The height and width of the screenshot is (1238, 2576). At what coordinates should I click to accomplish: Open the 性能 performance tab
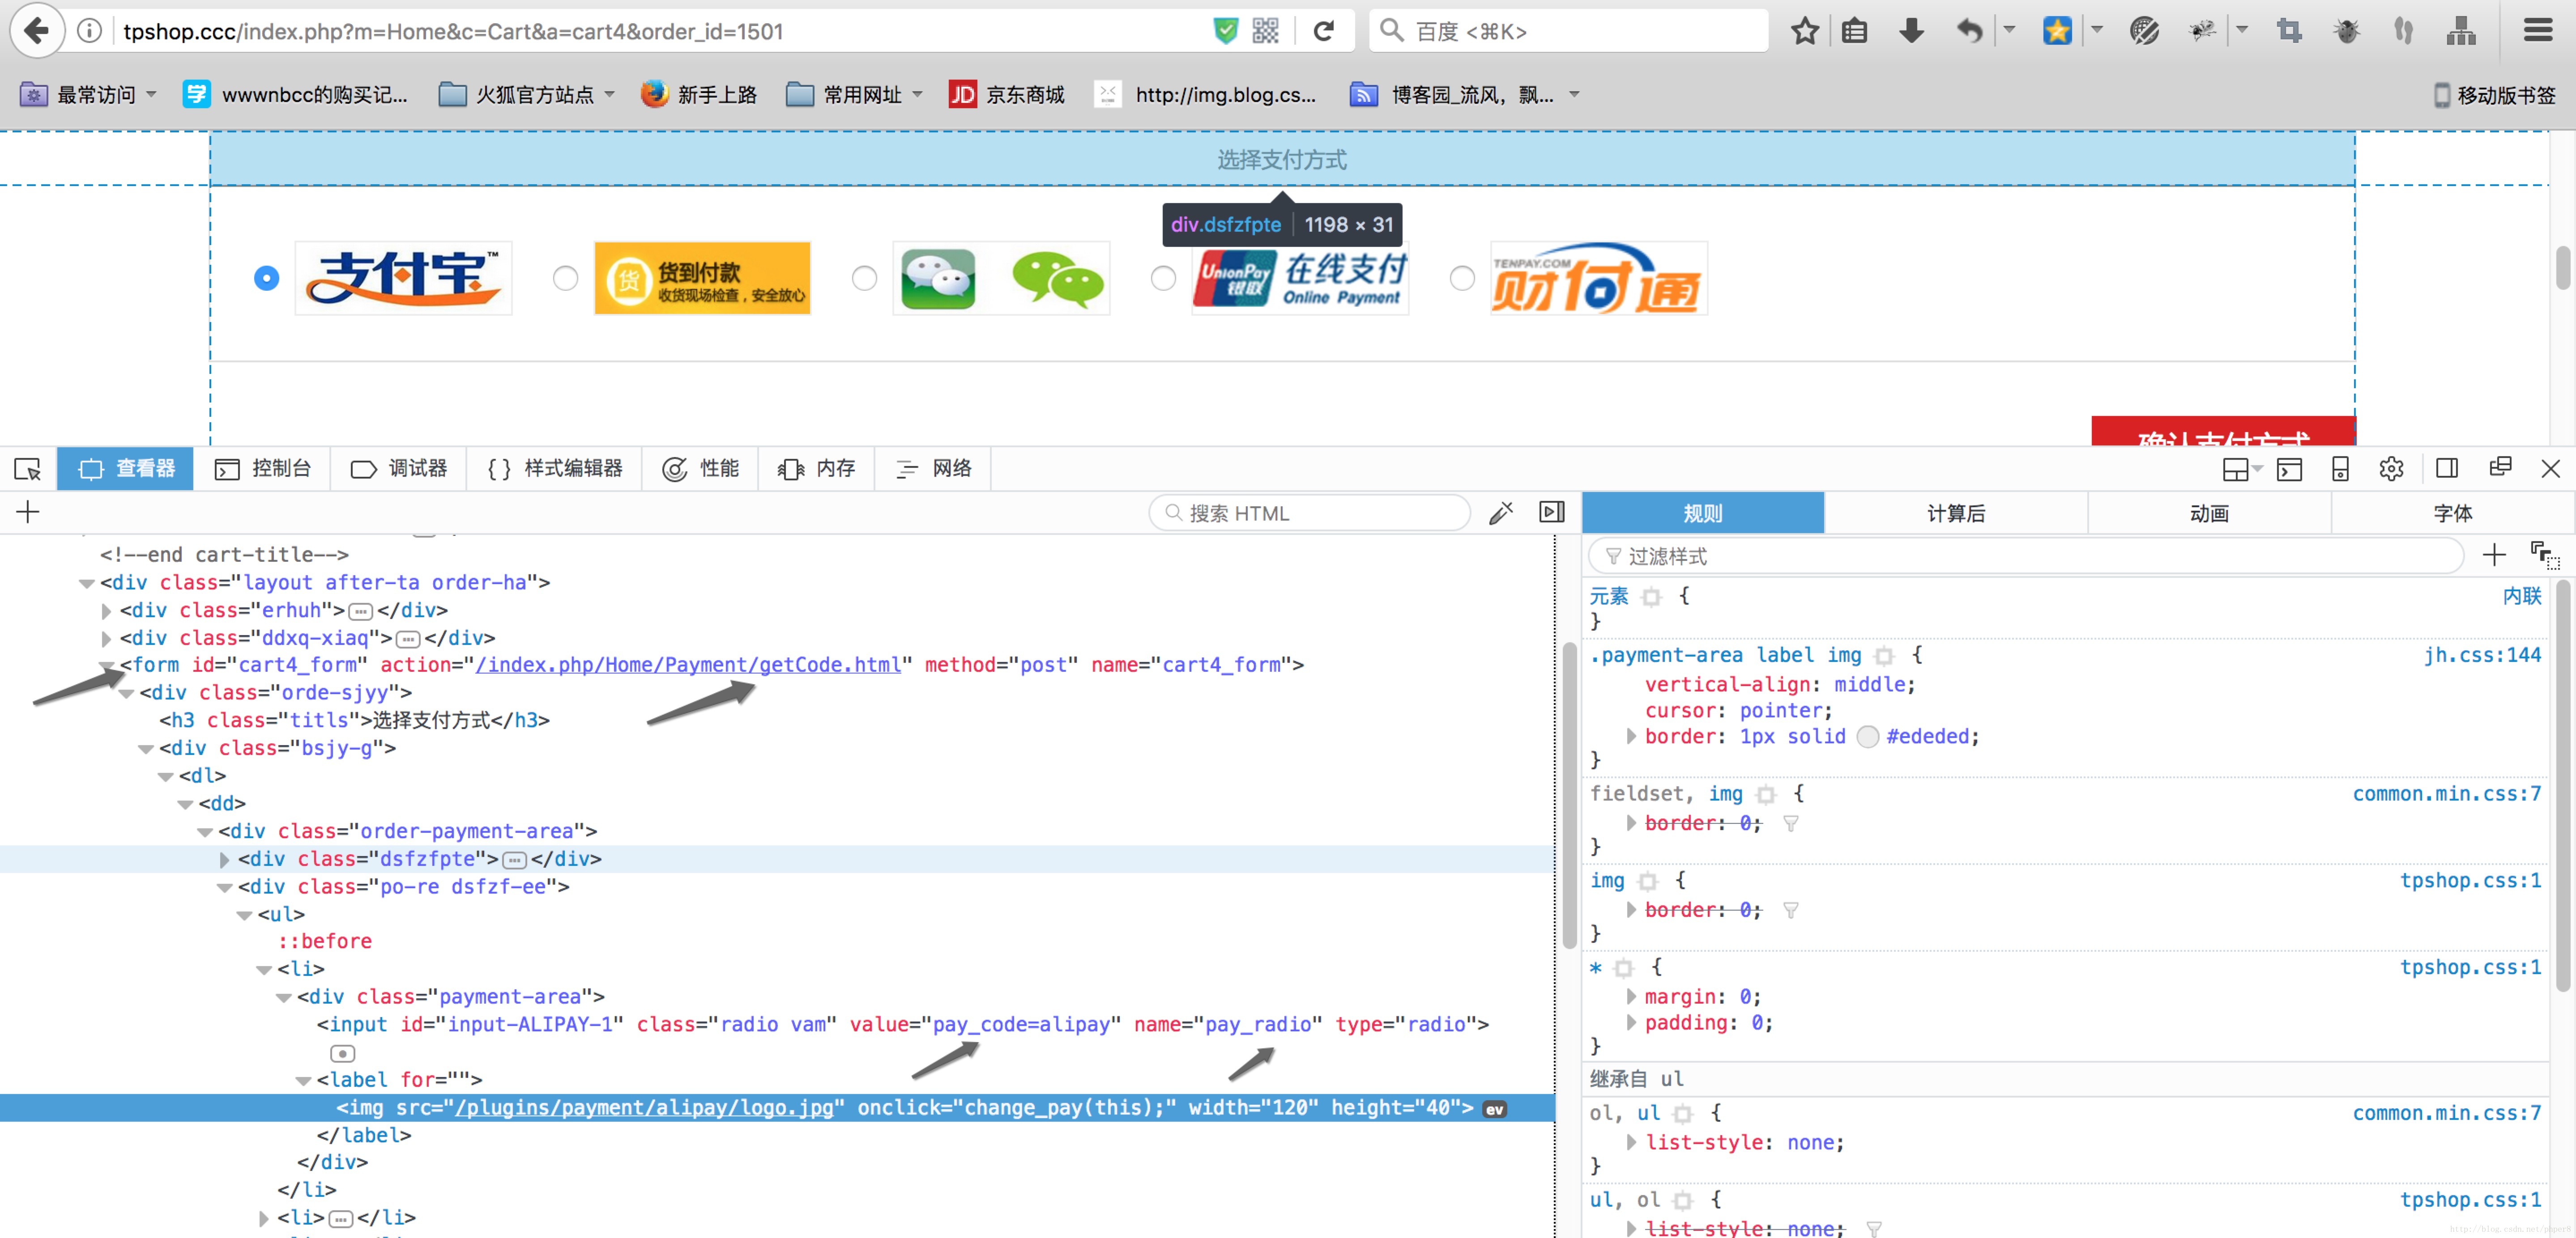tap(701, 469)
